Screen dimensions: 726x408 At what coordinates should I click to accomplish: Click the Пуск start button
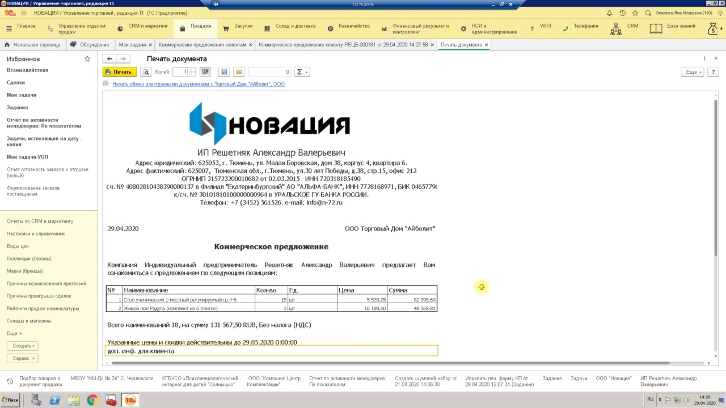pyautogui.click(x=10, y=400)
